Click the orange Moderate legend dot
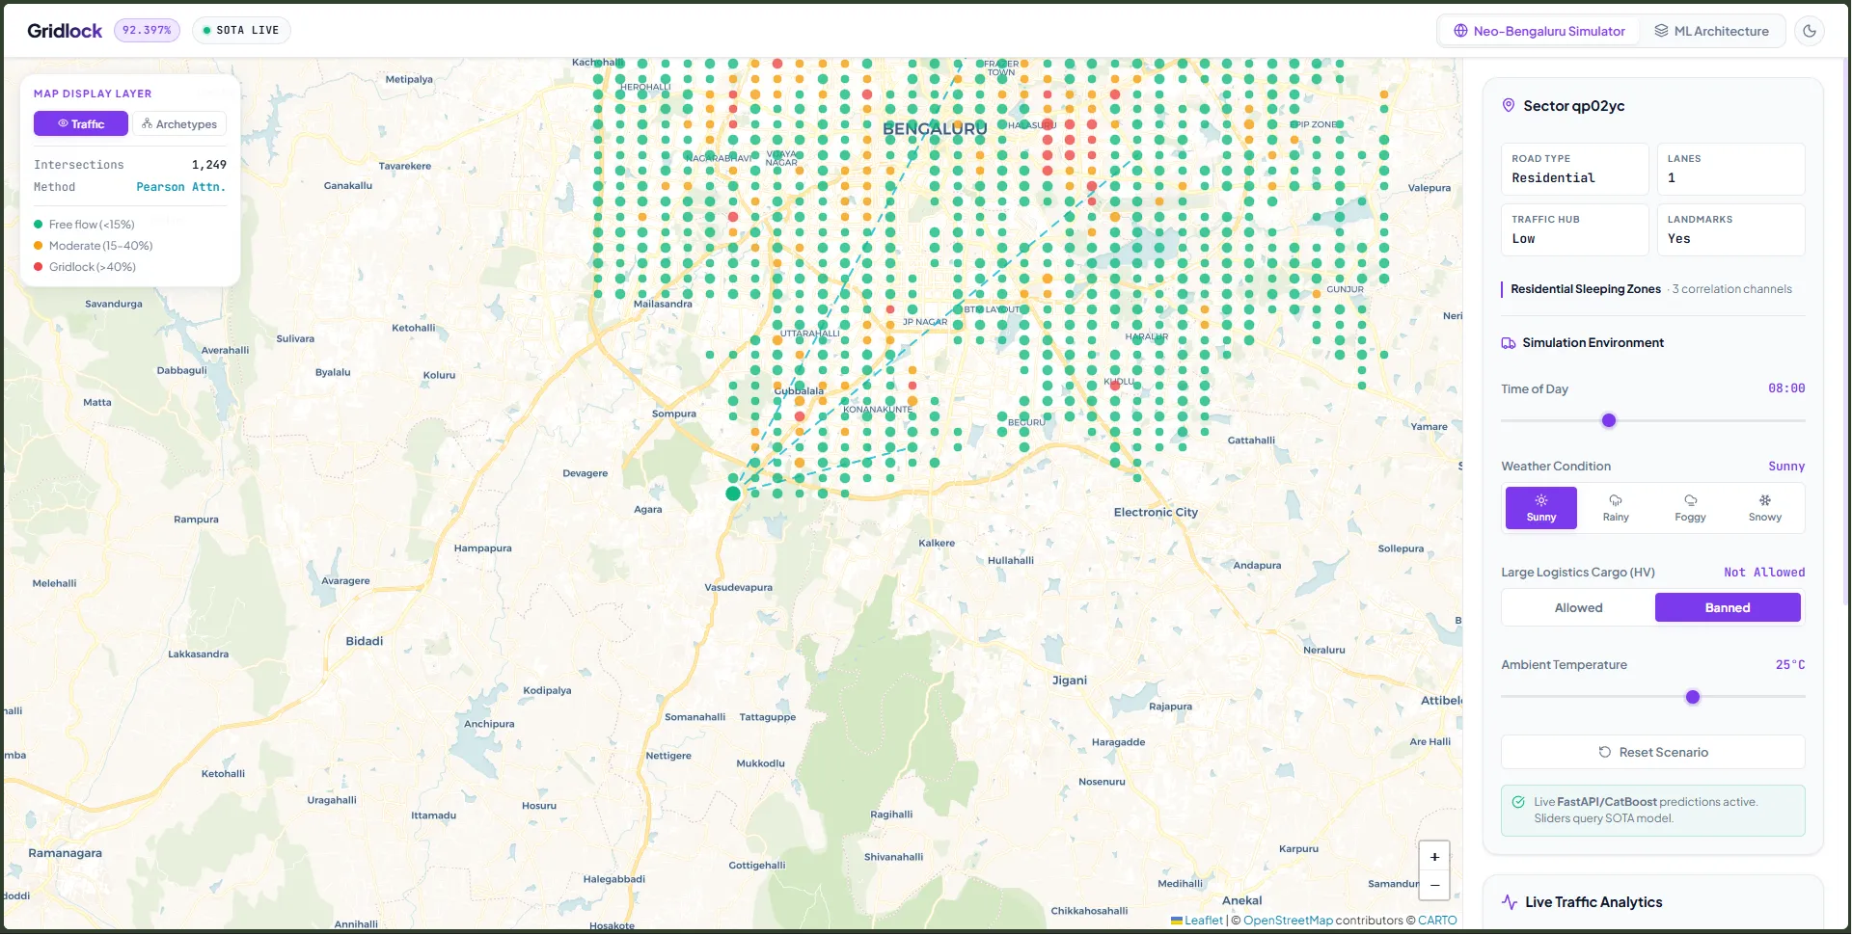Screen dimensions: 1852x935 [x=39, y=246]
